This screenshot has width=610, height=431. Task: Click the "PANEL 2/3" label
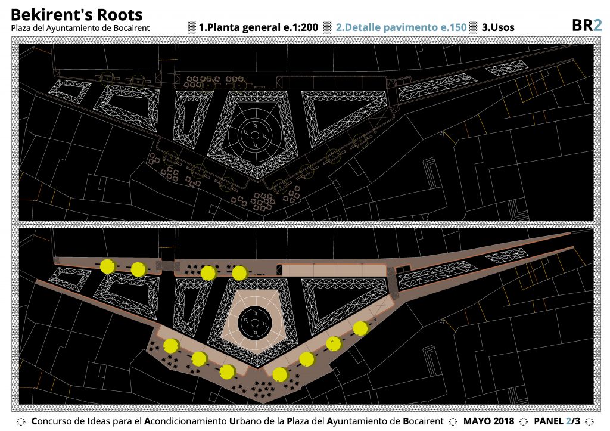click(557, 421)
